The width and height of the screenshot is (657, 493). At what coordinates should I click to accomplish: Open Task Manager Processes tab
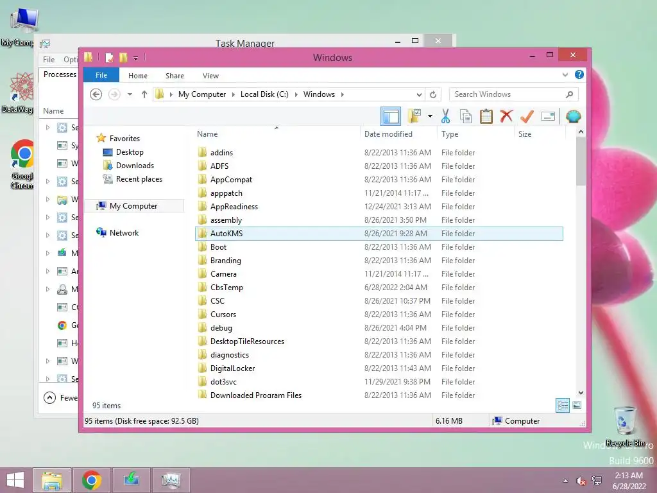coord(60,74)
